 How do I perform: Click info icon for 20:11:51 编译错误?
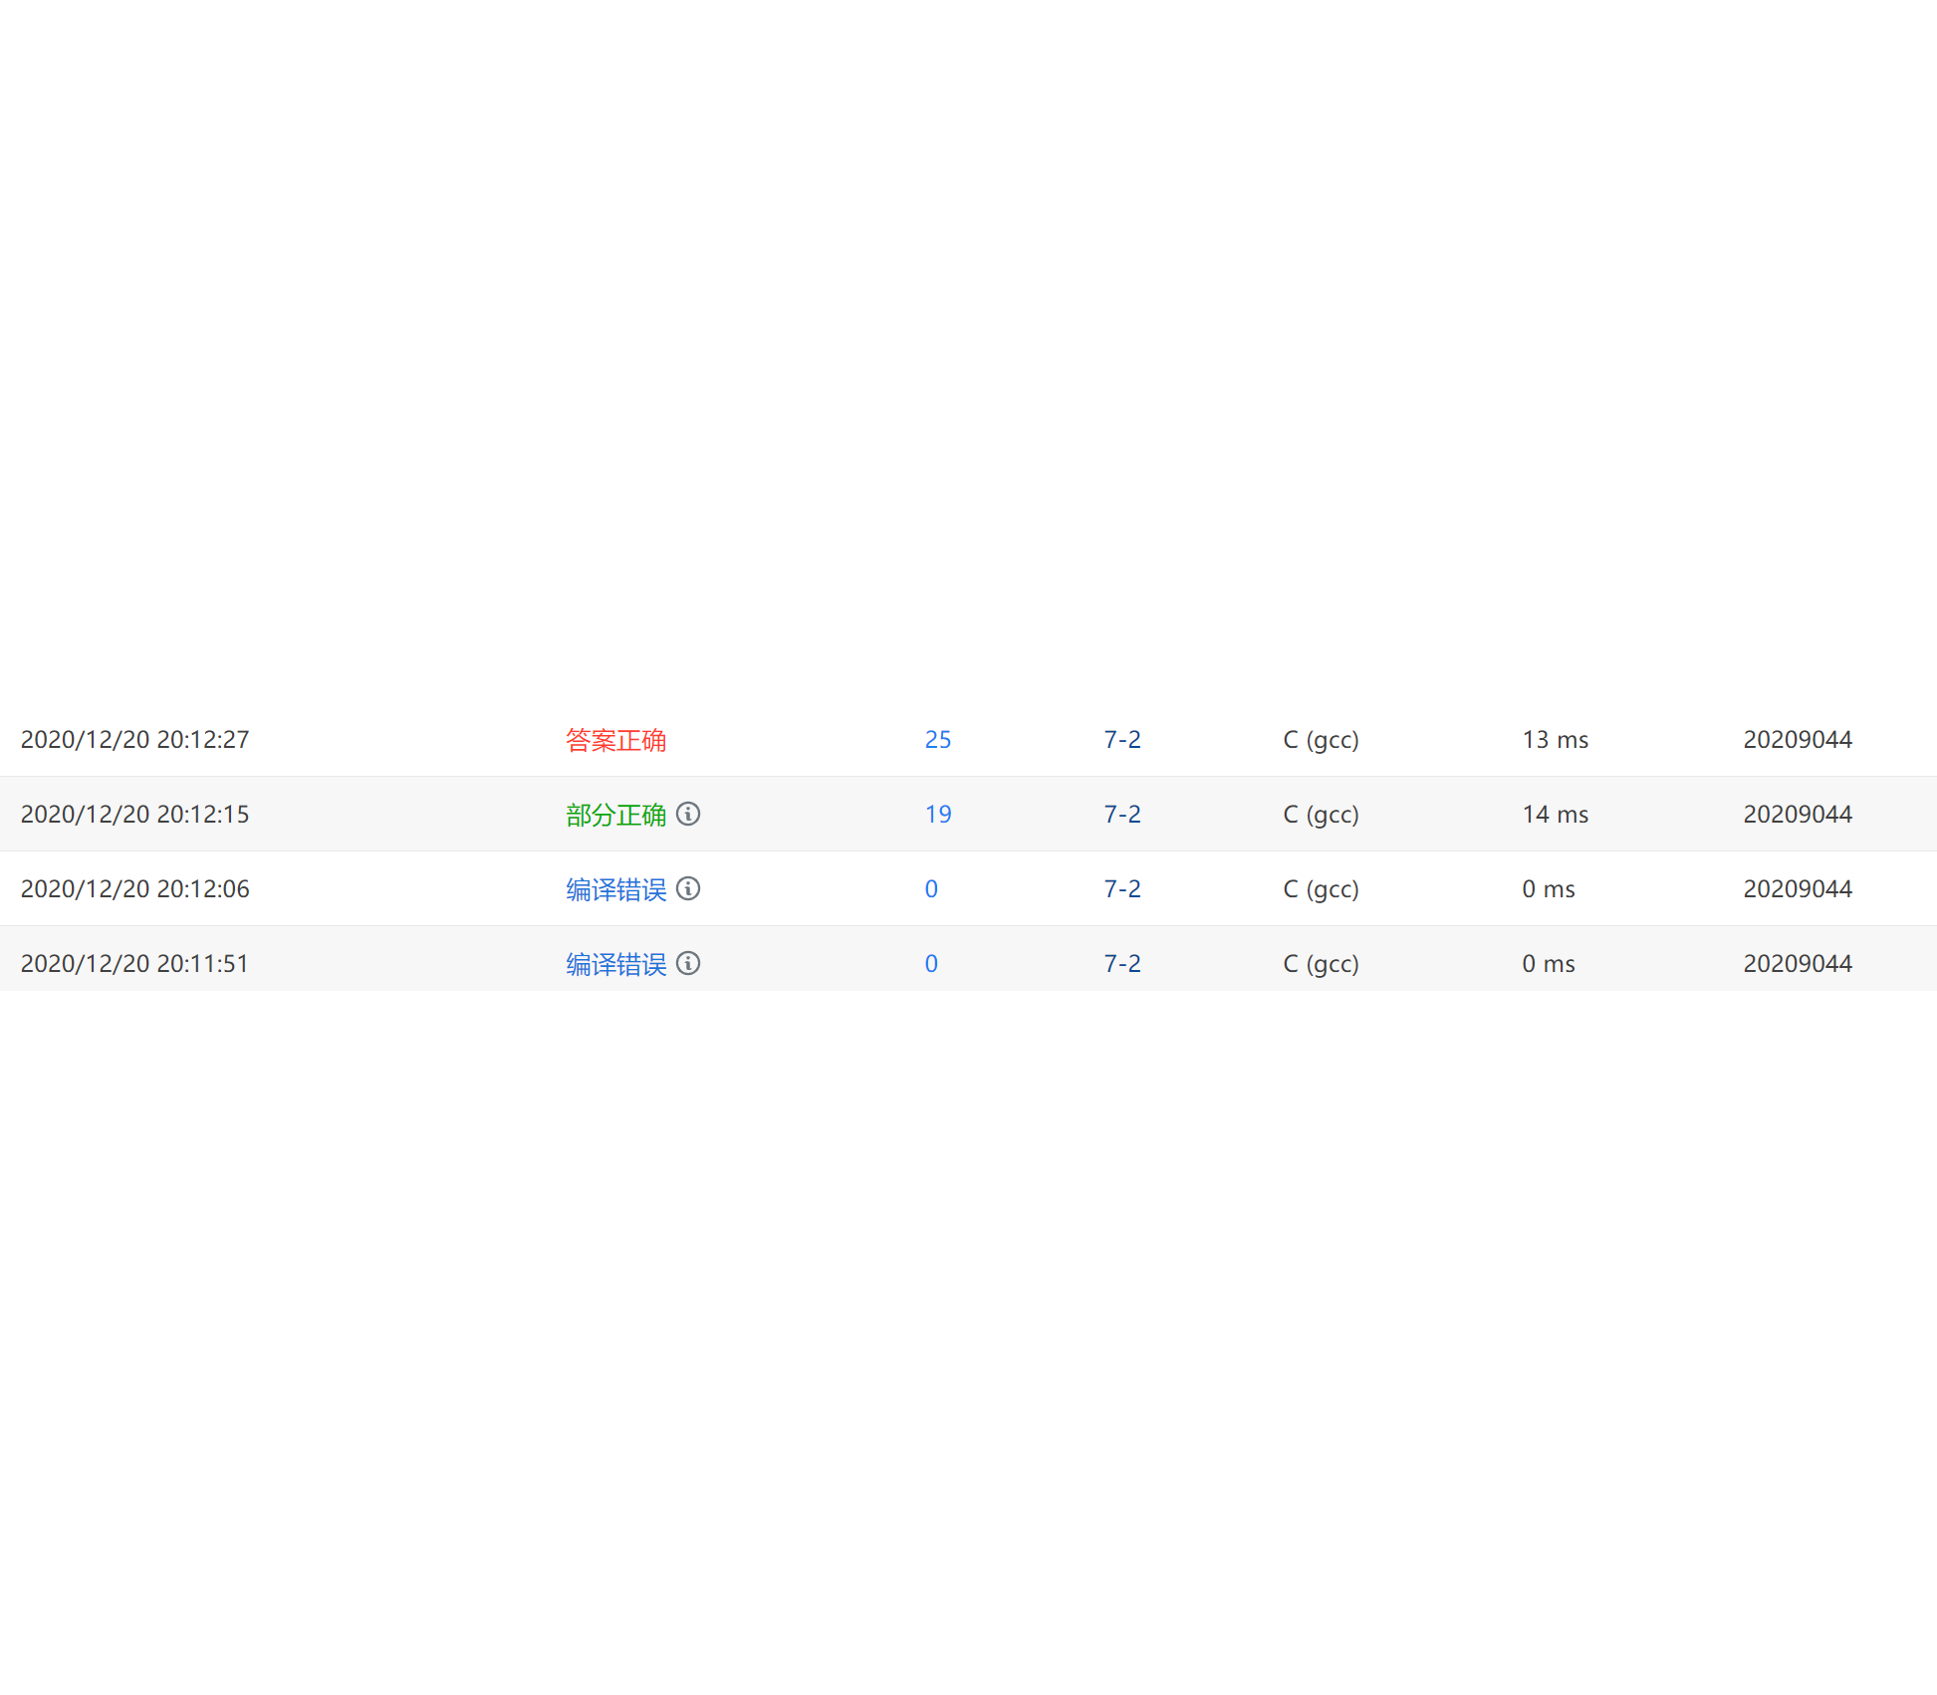(688, 963)
